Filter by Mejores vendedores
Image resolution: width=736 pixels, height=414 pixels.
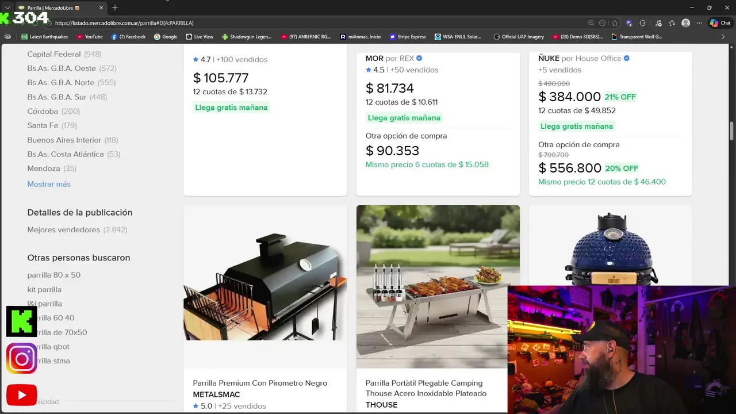[x=77, y=229]
